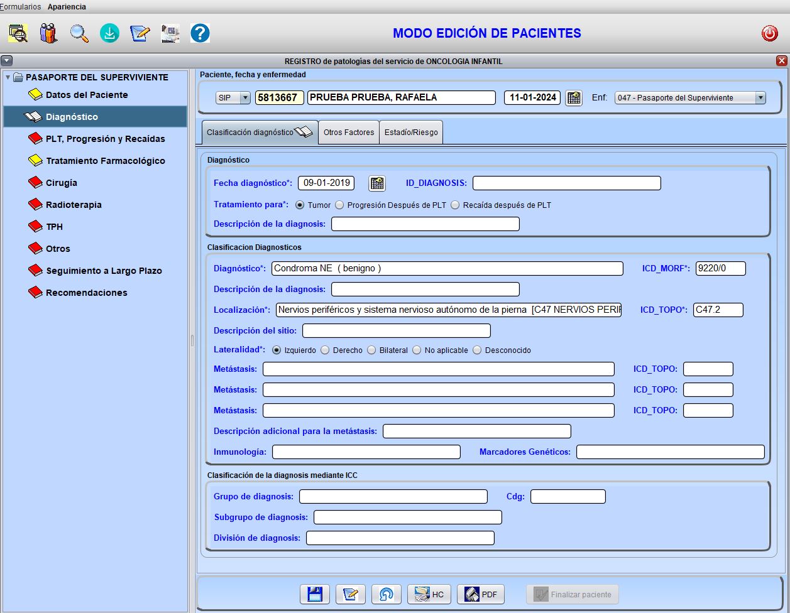Switch to the Otros Factores tab
Image resolution: width=790 pixels, height=613 pixels.
349,133
